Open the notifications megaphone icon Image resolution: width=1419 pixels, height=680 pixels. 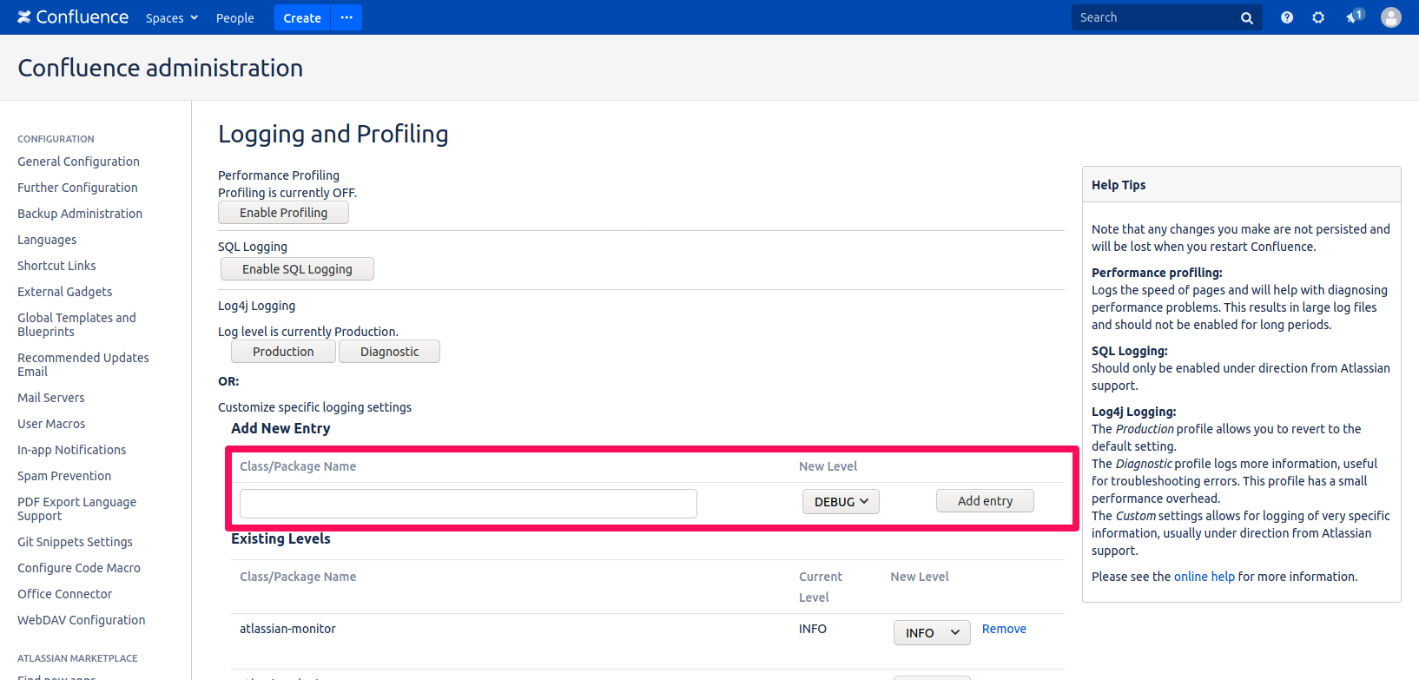1353,17
